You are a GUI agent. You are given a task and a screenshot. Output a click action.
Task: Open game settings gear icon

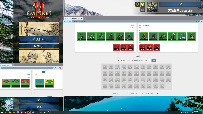tap(137, 4)
